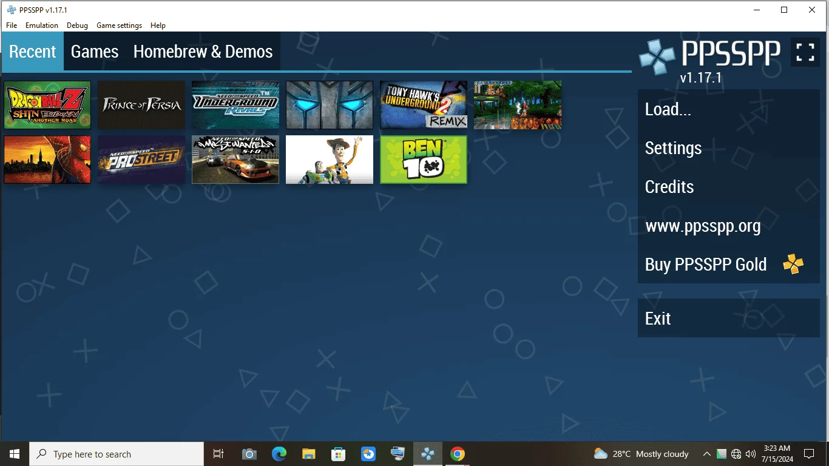Launch Need for Speed Underground Rivals
This screenshot has width=829, height=466.
235,105
